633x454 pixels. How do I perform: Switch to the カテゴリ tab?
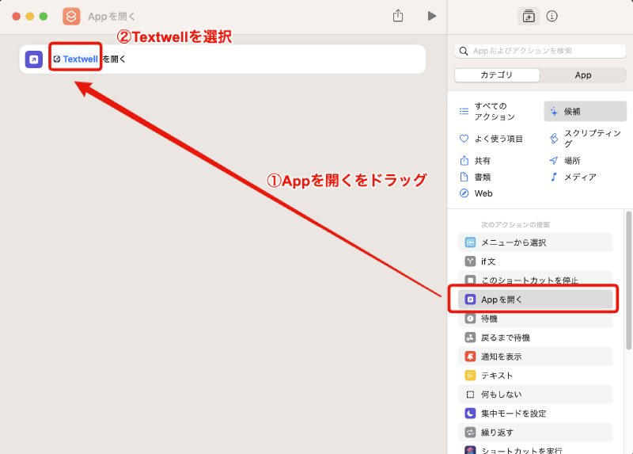pos(497,75)
